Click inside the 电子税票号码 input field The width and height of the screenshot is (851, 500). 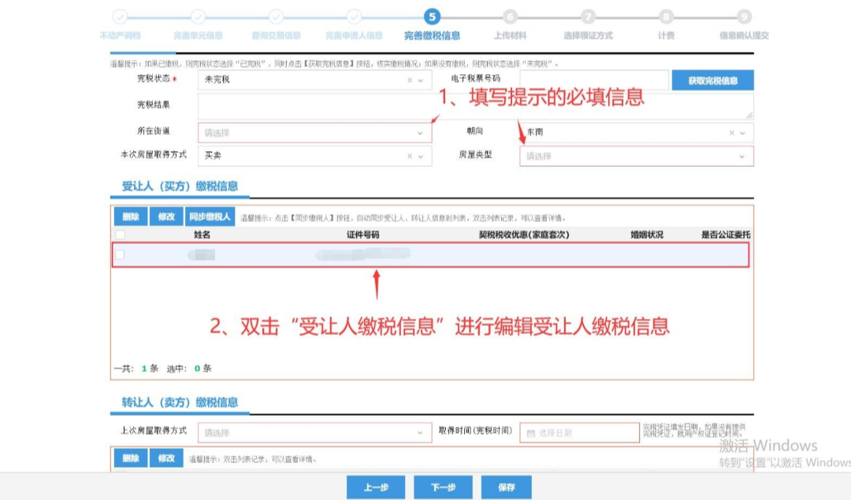click(595, 80)
